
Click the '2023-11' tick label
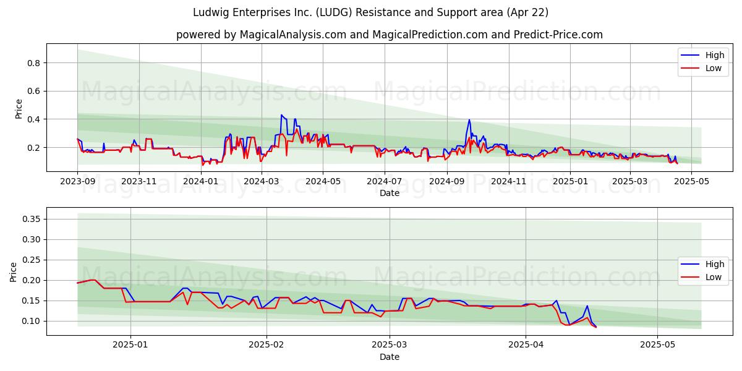pyautogui.click(x=139, y=181)
